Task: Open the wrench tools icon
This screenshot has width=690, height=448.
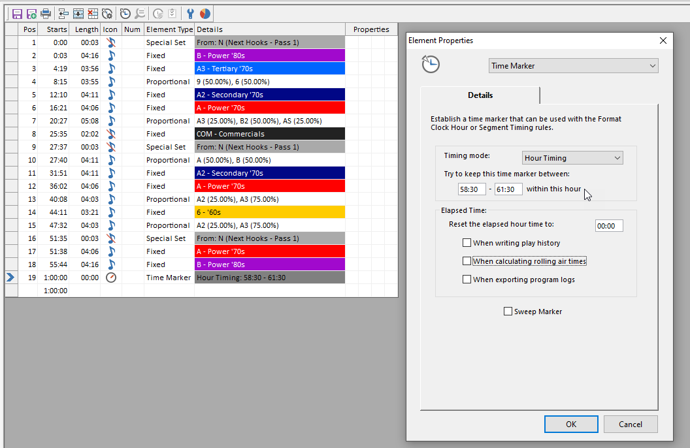Action: pos(191,14)
